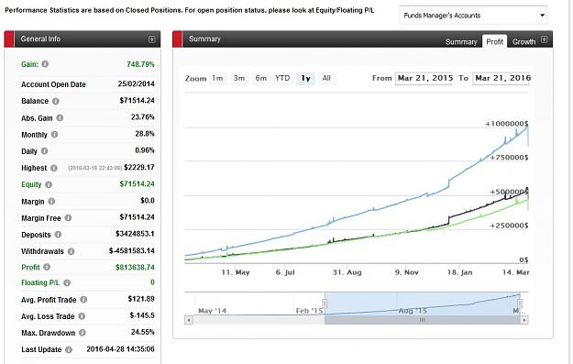Screen dimensions: 573x364
Task: Click the chart scrollbar right arrow
Action: point(524,320)
